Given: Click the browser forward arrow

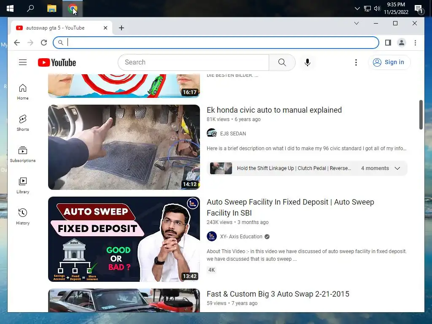Looking at the screenshot, I should (30, 43).
